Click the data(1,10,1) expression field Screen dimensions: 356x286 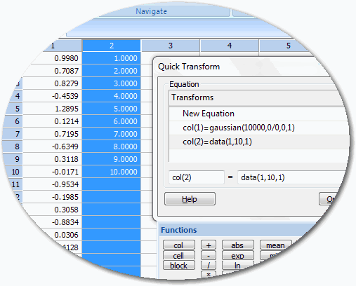293,177
